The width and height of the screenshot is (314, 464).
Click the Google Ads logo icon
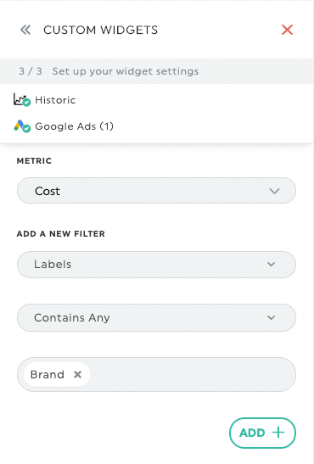[19, 126]
